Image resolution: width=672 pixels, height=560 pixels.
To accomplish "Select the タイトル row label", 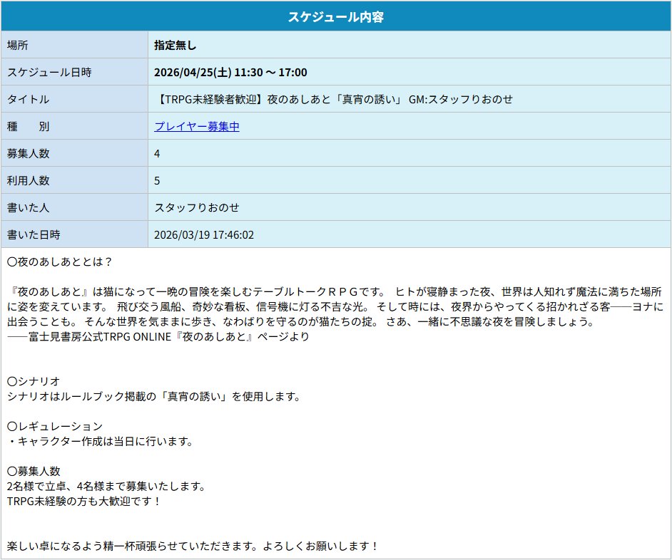I will [28, 99].
